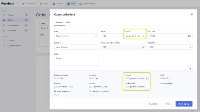Click the Ordre count badge

26,20
